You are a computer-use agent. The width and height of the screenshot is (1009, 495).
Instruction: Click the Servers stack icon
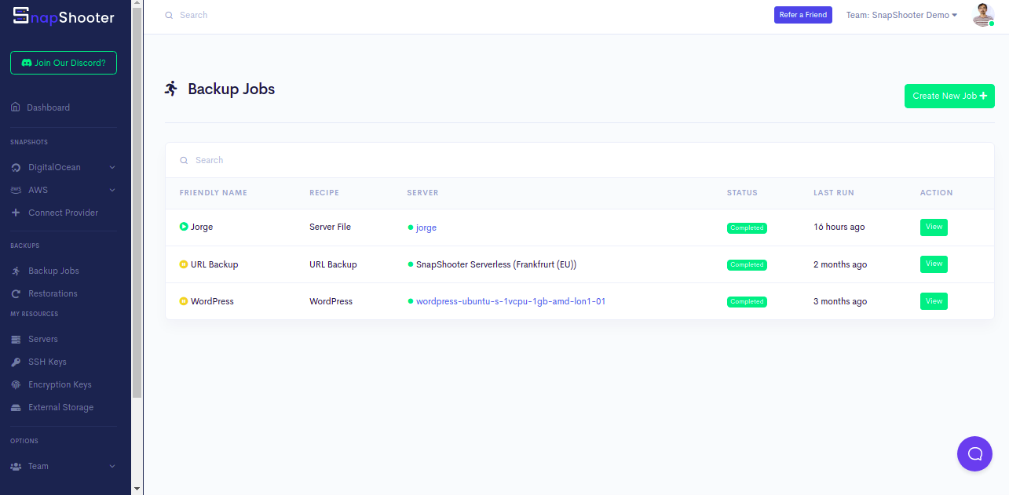click(16, 339)
